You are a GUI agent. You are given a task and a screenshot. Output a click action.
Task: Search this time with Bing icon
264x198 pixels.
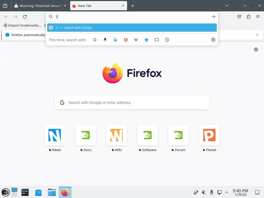115,40
